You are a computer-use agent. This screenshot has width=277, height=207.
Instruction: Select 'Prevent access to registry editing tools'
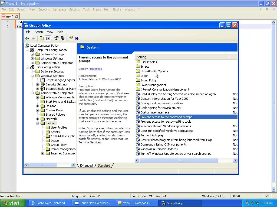pyautogui.click(x=166, y=122)
